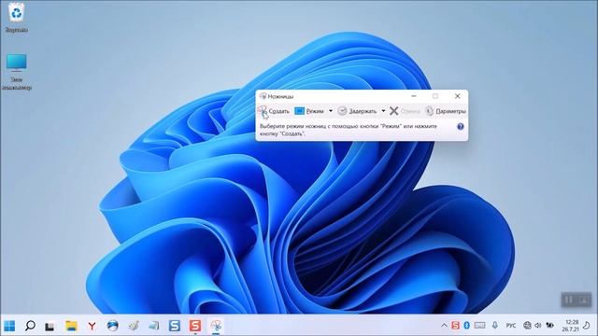Click the moon notification icon
The height and width of the screenshot is (336, 598).
[587, 326]
